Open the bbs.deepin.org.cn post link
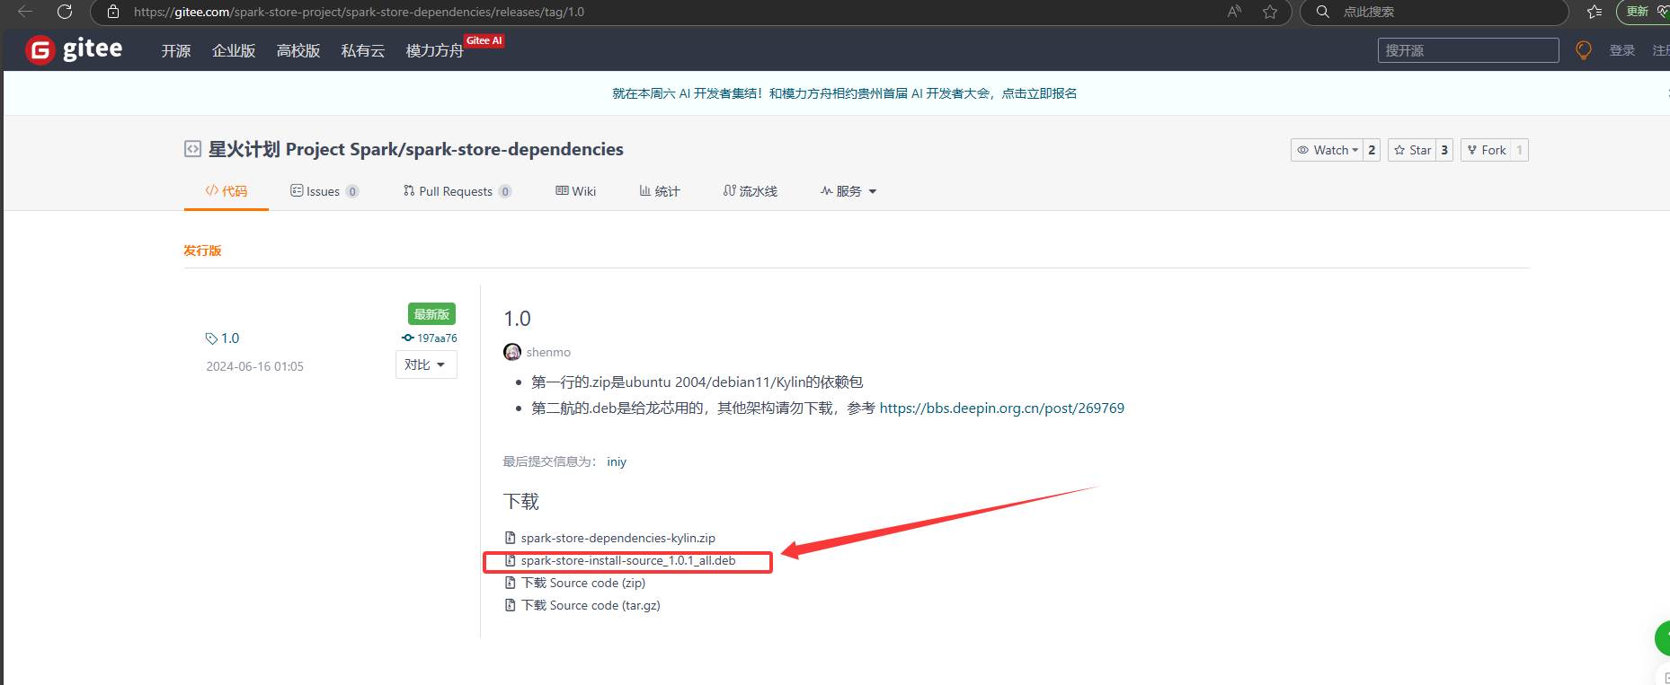The image size is (1670, 685). (x=1002, y=408)
